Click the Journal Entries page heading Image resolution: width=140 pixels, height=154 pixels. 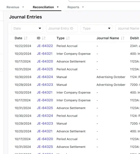(26, 17)
